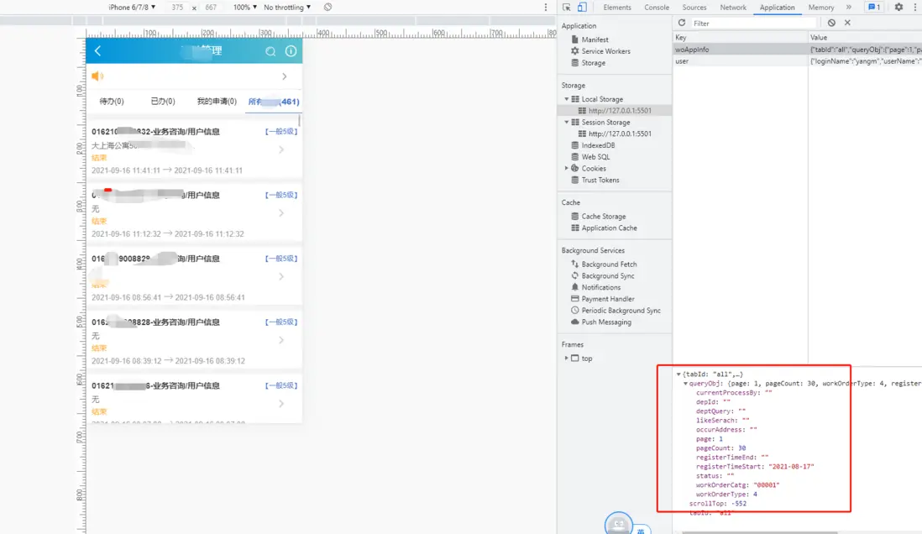This screenshot has height=534, width=922.
Task: Tap the back arrow in app header
Action: [x=98, y=51]
